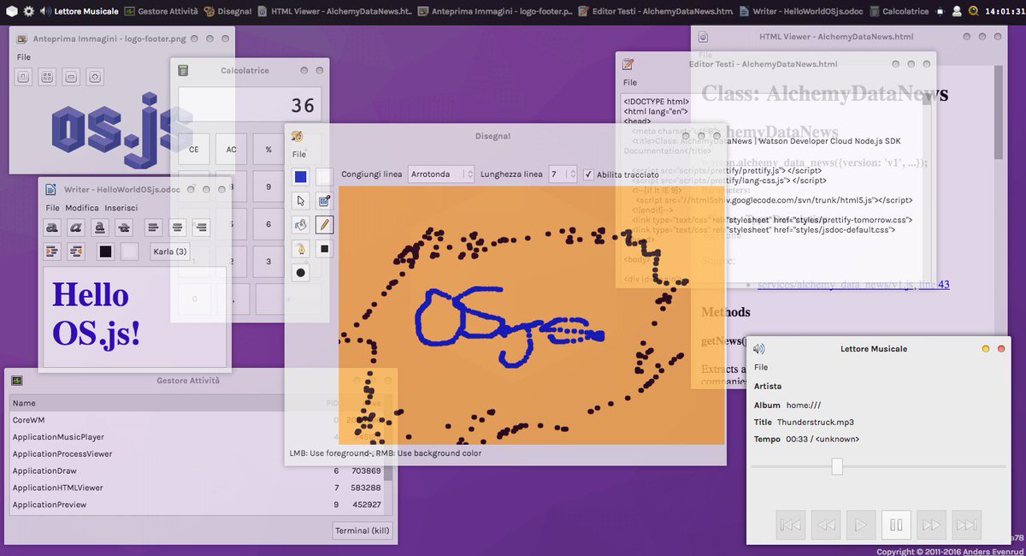
Task: Open the Arrotonda line join dropdown
Action: [440, 174]
